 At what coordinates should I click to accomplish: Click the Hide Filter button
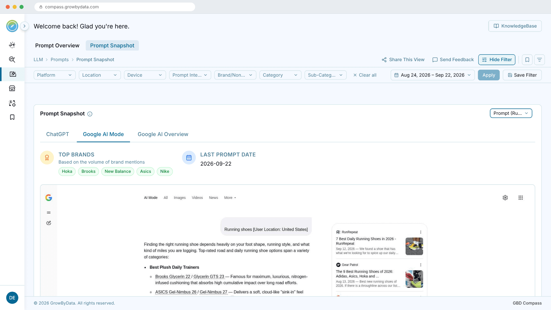[x=497, y=60]
